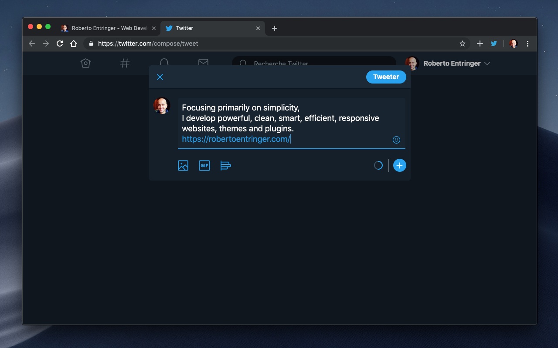558x348 pixels.
Task: Click the Recherche Twitter search field
Action: point(314,62)
